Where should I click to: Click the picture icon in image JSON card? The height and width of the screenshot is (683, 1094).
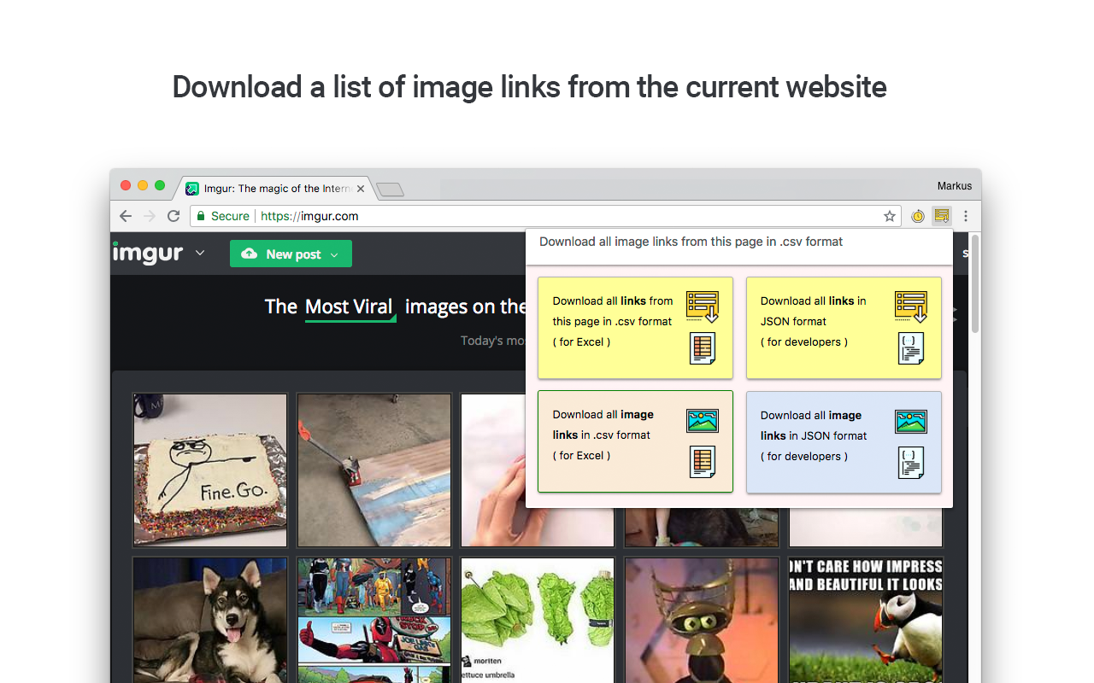(x=911, y=421)
